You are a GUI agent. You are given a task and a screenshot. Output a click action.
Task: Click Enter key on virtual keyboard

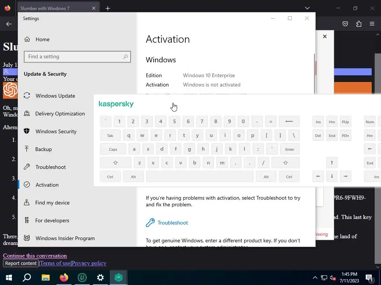(289, 149)
